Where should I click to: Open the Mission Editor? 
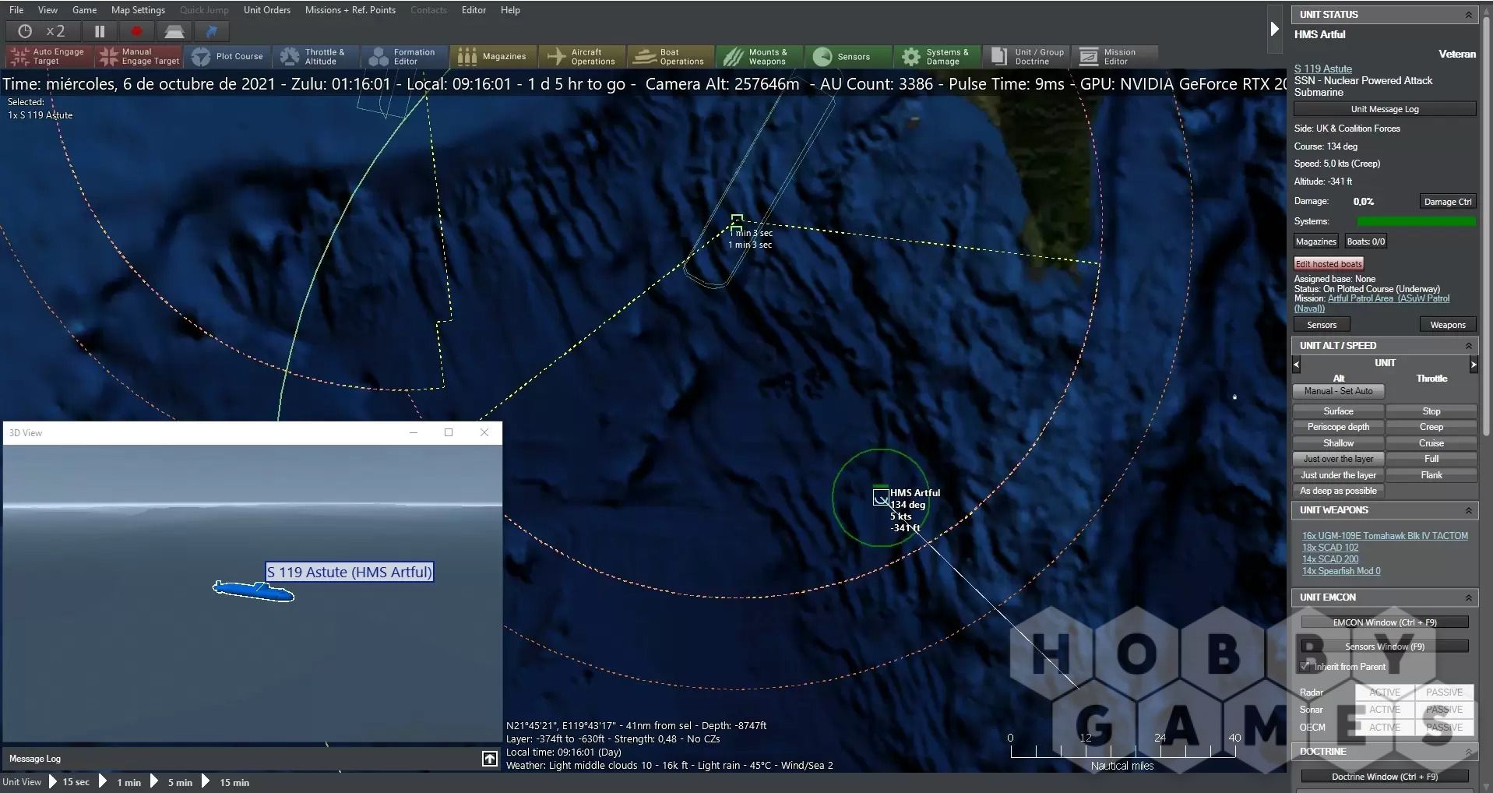point(1115,56)
